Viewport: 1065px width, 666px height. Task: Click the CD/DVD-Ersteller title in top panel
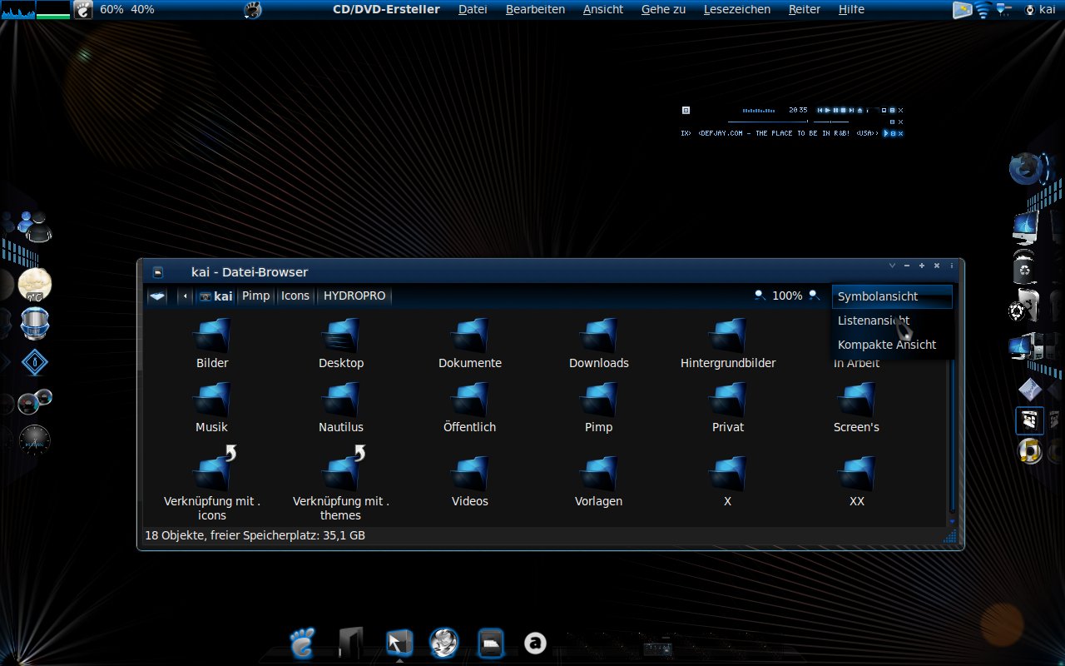(x=386, y=9)
